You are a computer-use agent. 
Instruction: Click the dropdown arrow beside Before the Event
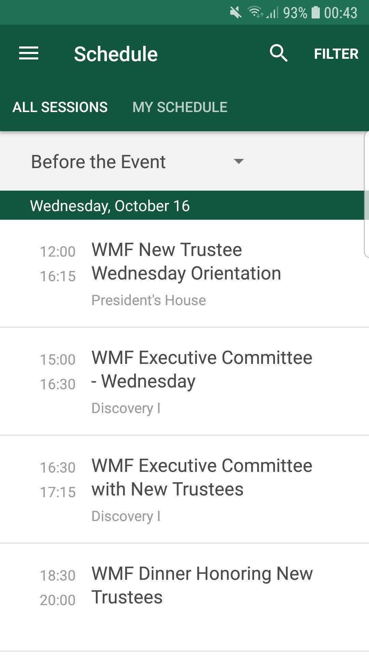[238, 161]
